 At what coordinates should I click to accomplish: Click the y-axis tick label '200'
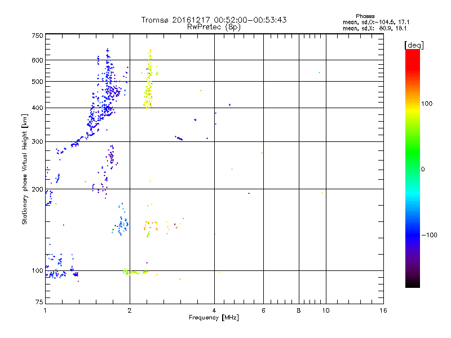tap(37, 189)
